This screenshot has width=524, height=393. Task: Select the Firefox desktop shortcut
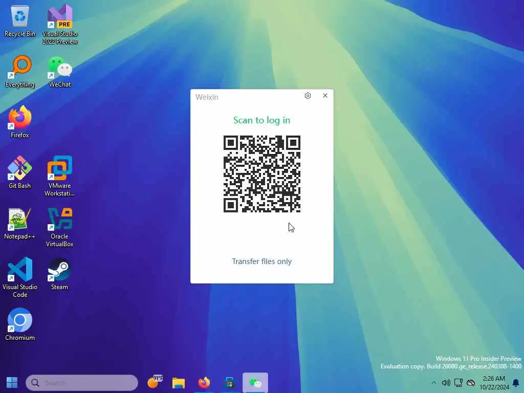click(x=20, y=122)
